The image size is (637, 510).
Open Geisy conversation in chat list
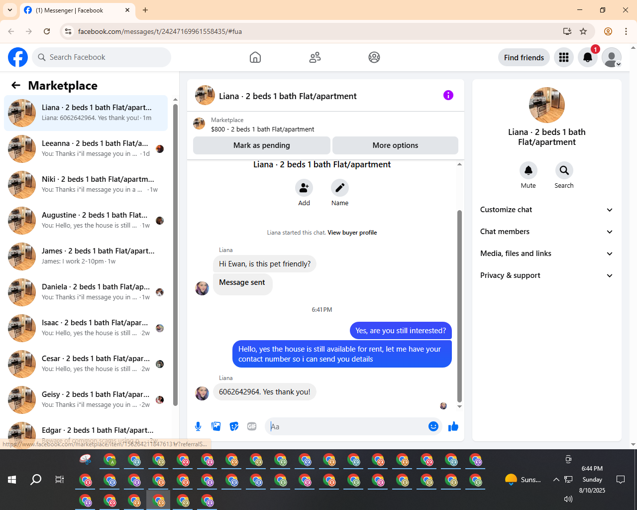(x=86, y=400)
